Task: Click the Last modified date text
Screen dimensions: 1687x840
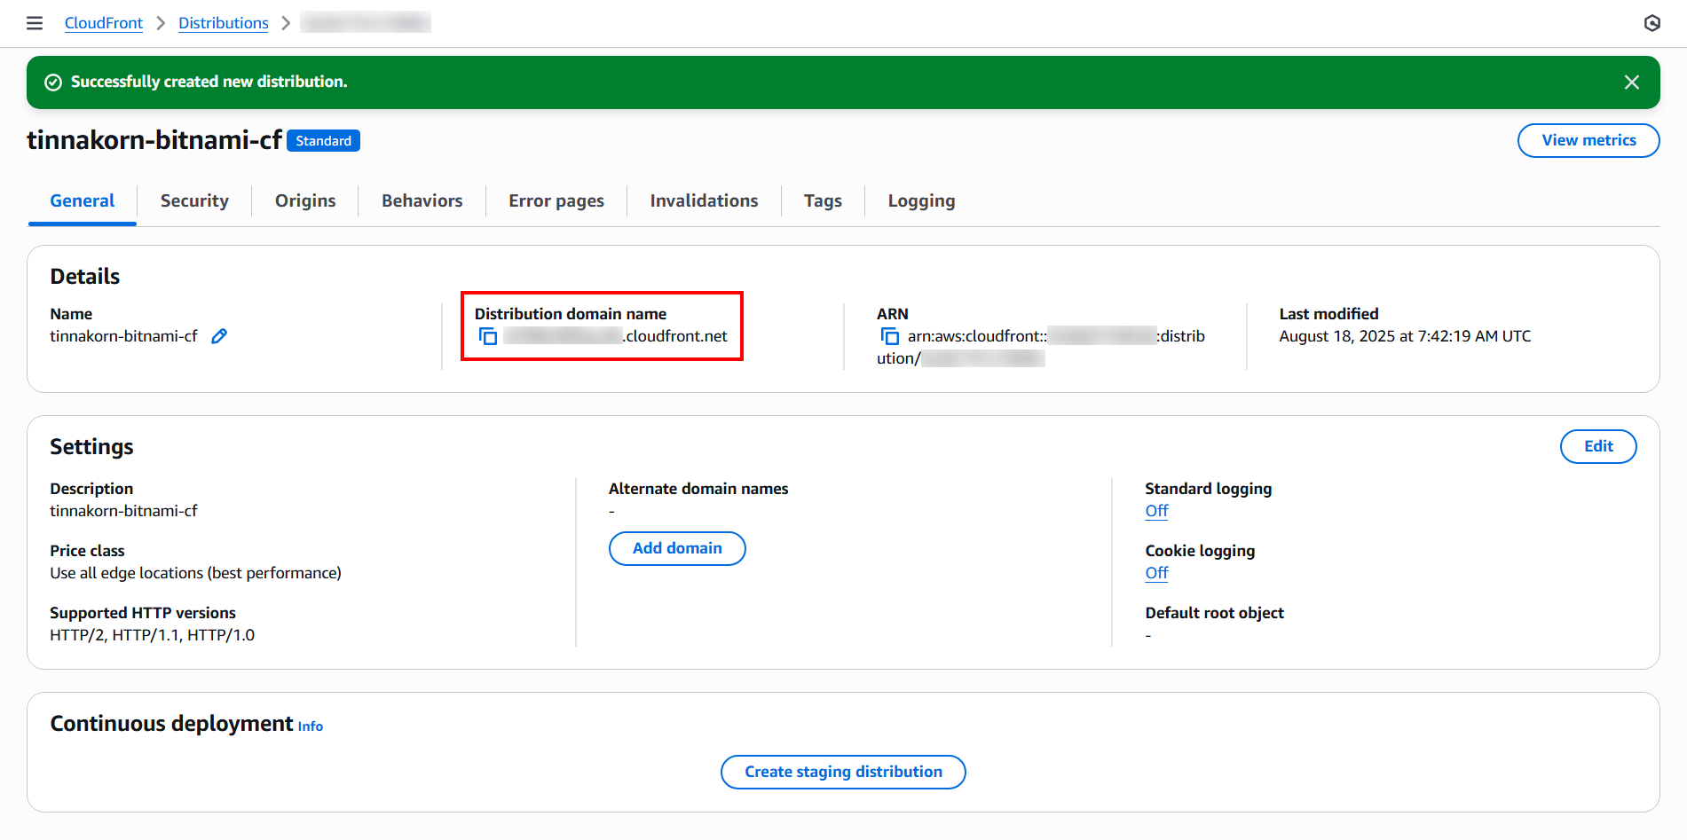Action: [x=1405, y=336]
